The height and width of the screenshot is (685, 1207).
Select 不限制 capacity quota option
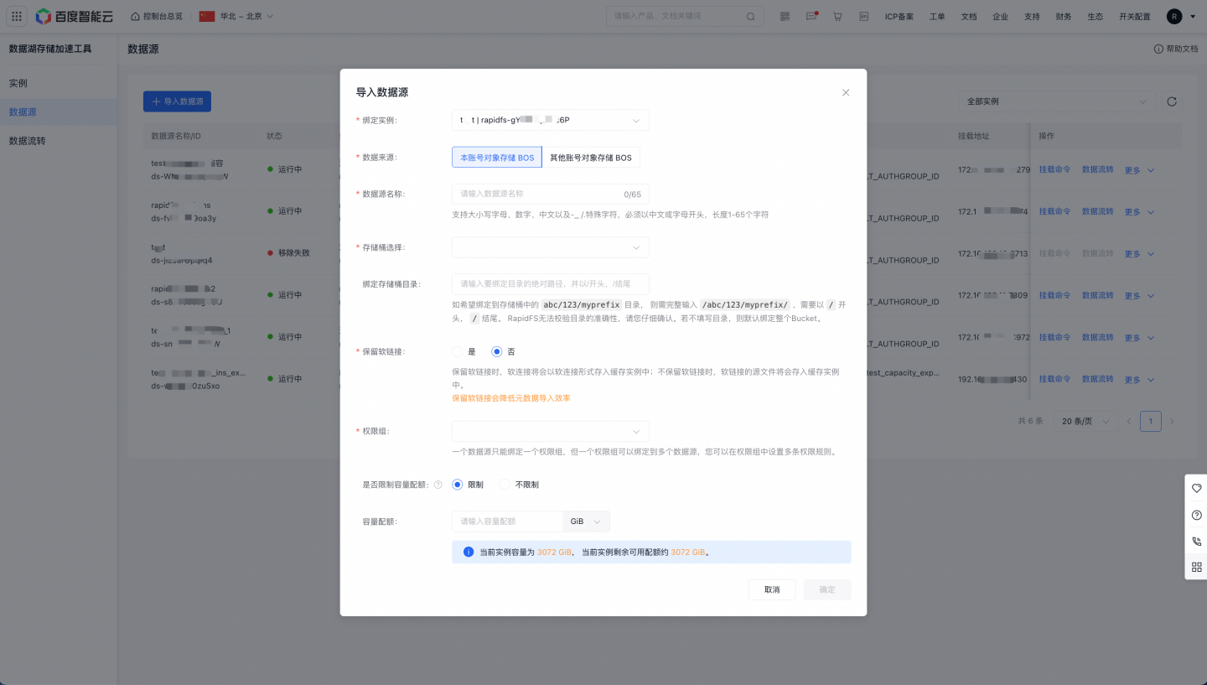point(505,485)
